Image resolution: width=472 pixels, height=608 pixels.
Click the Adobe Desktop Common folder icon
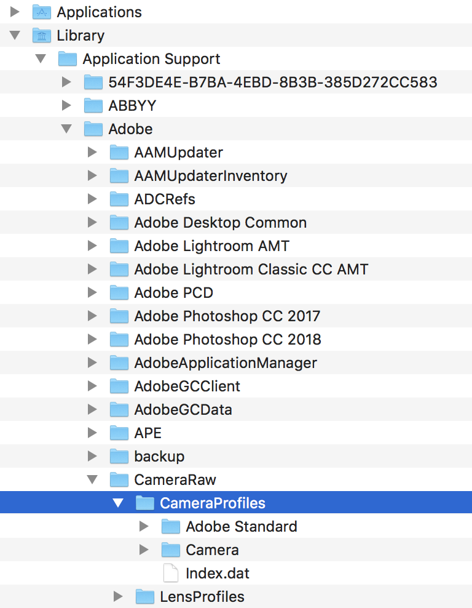[x=119, y=223]
